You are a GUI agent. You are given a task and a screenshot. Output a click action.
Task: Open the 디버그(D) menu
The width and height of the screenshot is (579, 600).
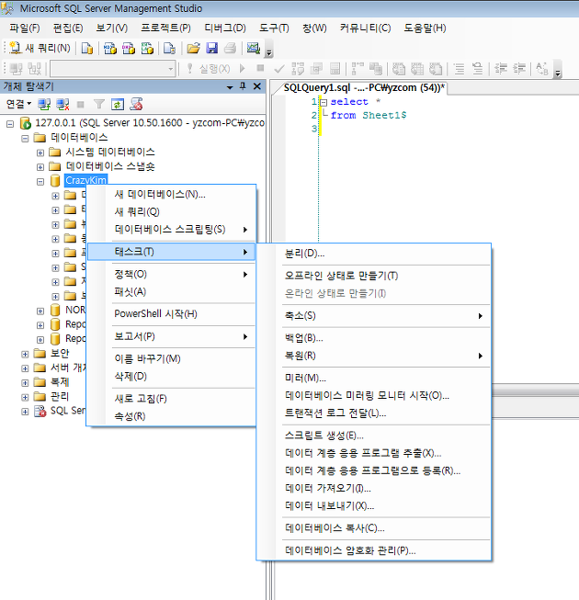click(x=225, y=28)
